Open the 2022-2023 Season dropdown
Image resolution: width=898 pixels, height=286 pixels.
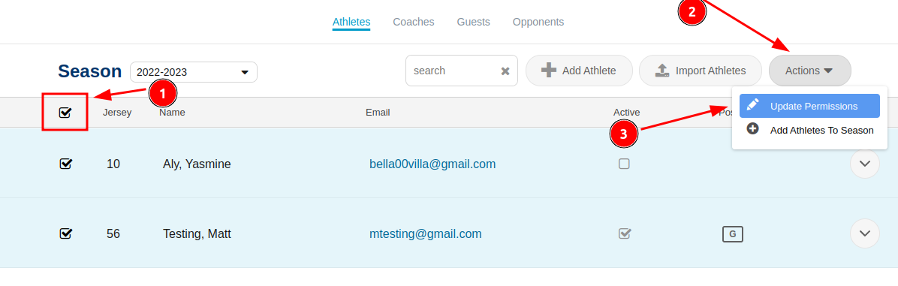click(x=194, y=72)
